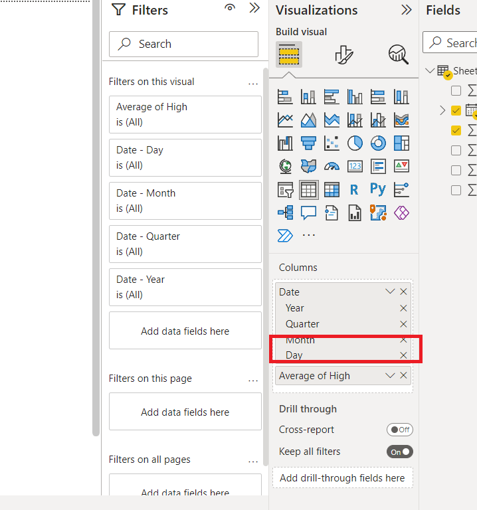Select the Slicer visual
This screenshot has width=477, height=510.
coord(285,190)
